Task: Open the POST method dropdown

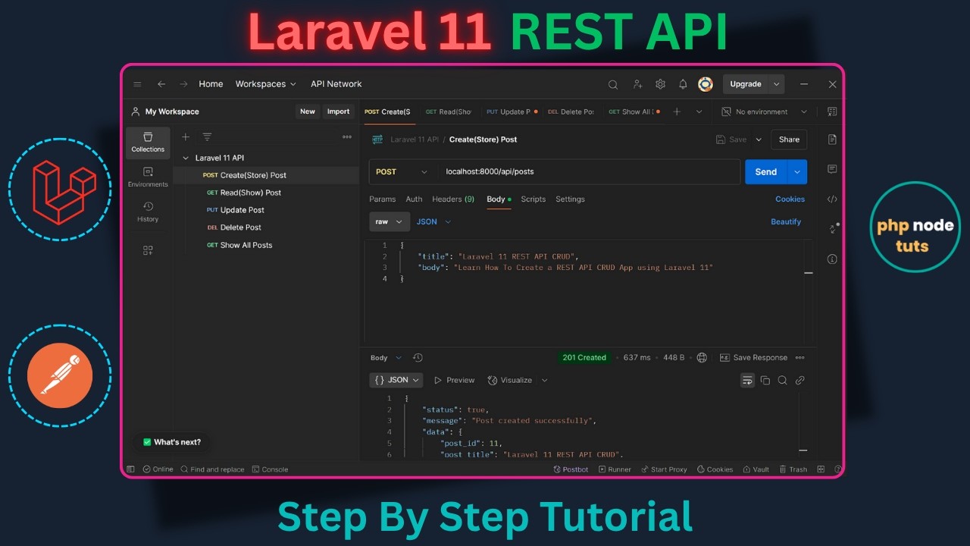Action: pos(402,172)
